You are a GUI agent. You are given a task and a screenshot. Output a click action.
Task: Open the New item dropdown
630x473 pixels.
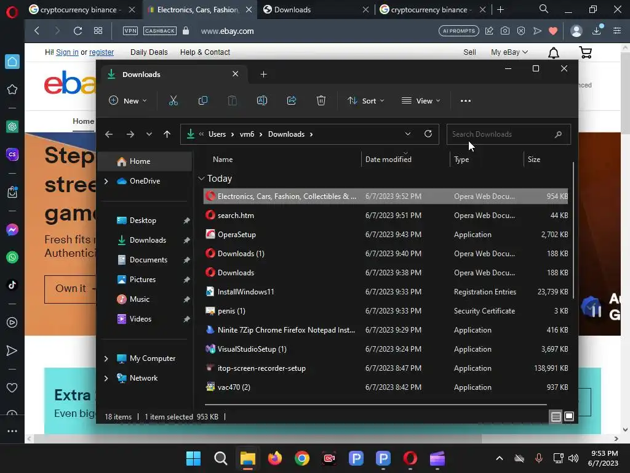(128, 100)
